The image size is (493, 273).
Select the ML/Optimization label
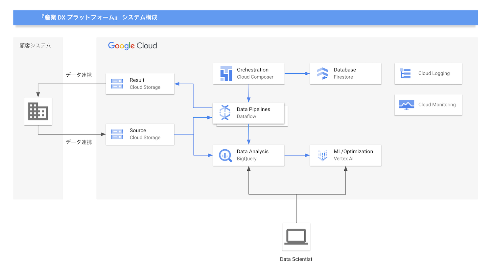coord(353,151)
